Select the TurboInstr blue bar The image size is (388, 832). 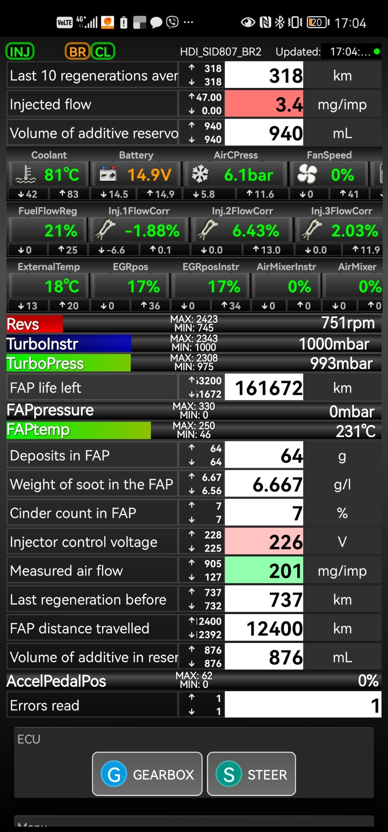pos(69,344)
